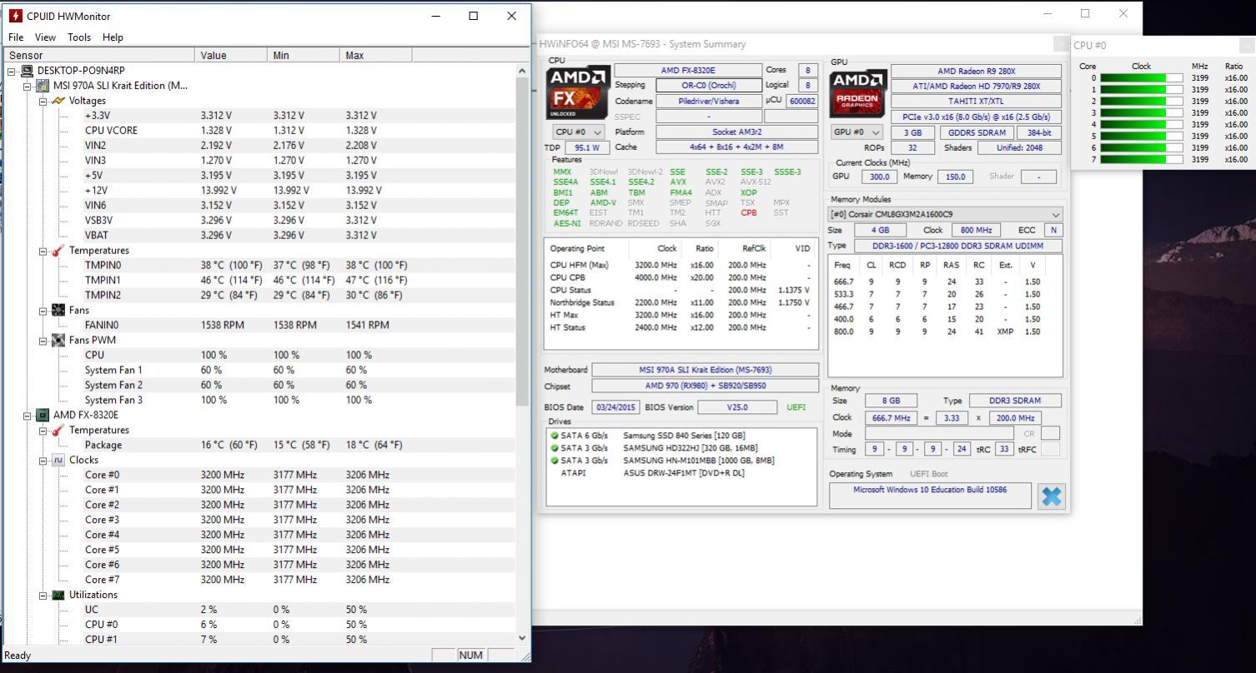Viewport: 1256px width, 673px height.
Task: Open the Corsair memory module dropdown
Action: click(x=946, y=214)
